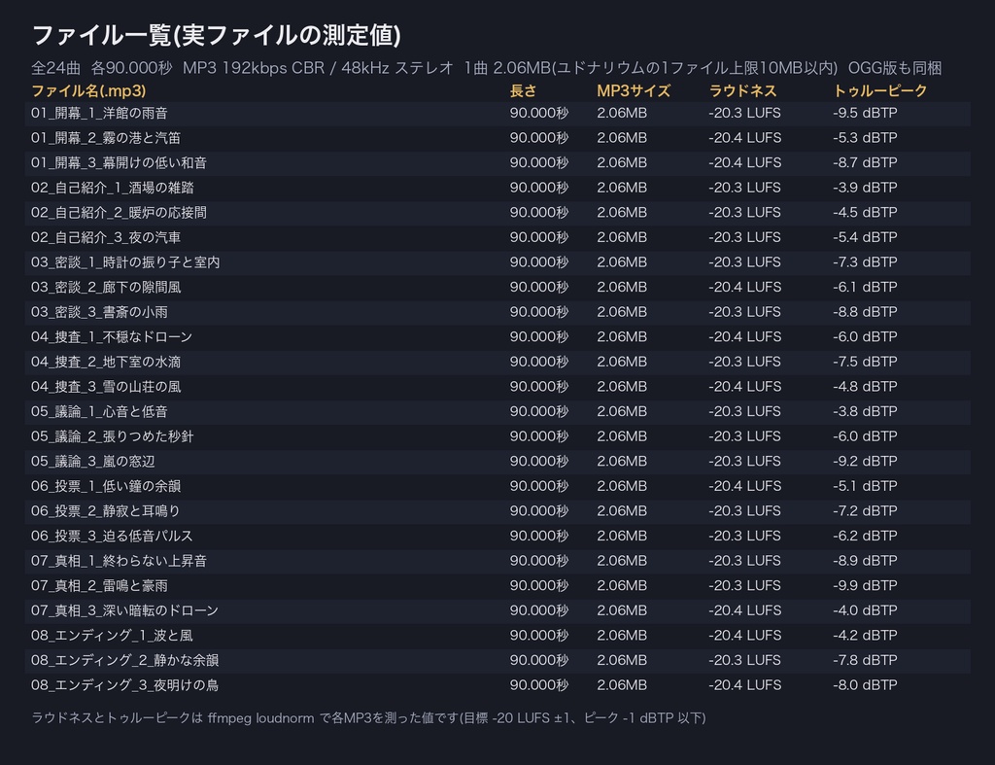
Task: Select file name 04_捜査_3_雪の山荘の風
Action: tap(106, 386)
